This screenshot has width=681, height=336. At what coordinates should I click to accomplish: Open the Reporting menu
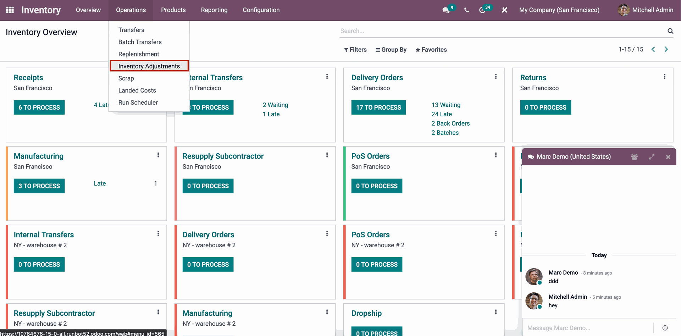click(x=214, y=10)
